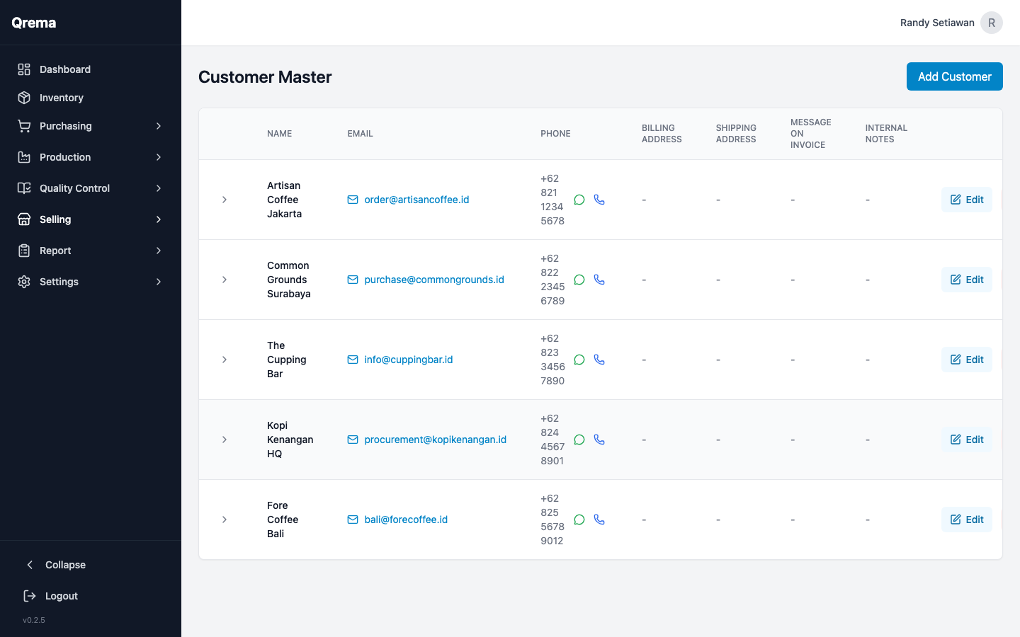Image resolution: width=1020 pixels, height=637 pixels.
Task: Expand the Report submenu
Action: (159, 251)
